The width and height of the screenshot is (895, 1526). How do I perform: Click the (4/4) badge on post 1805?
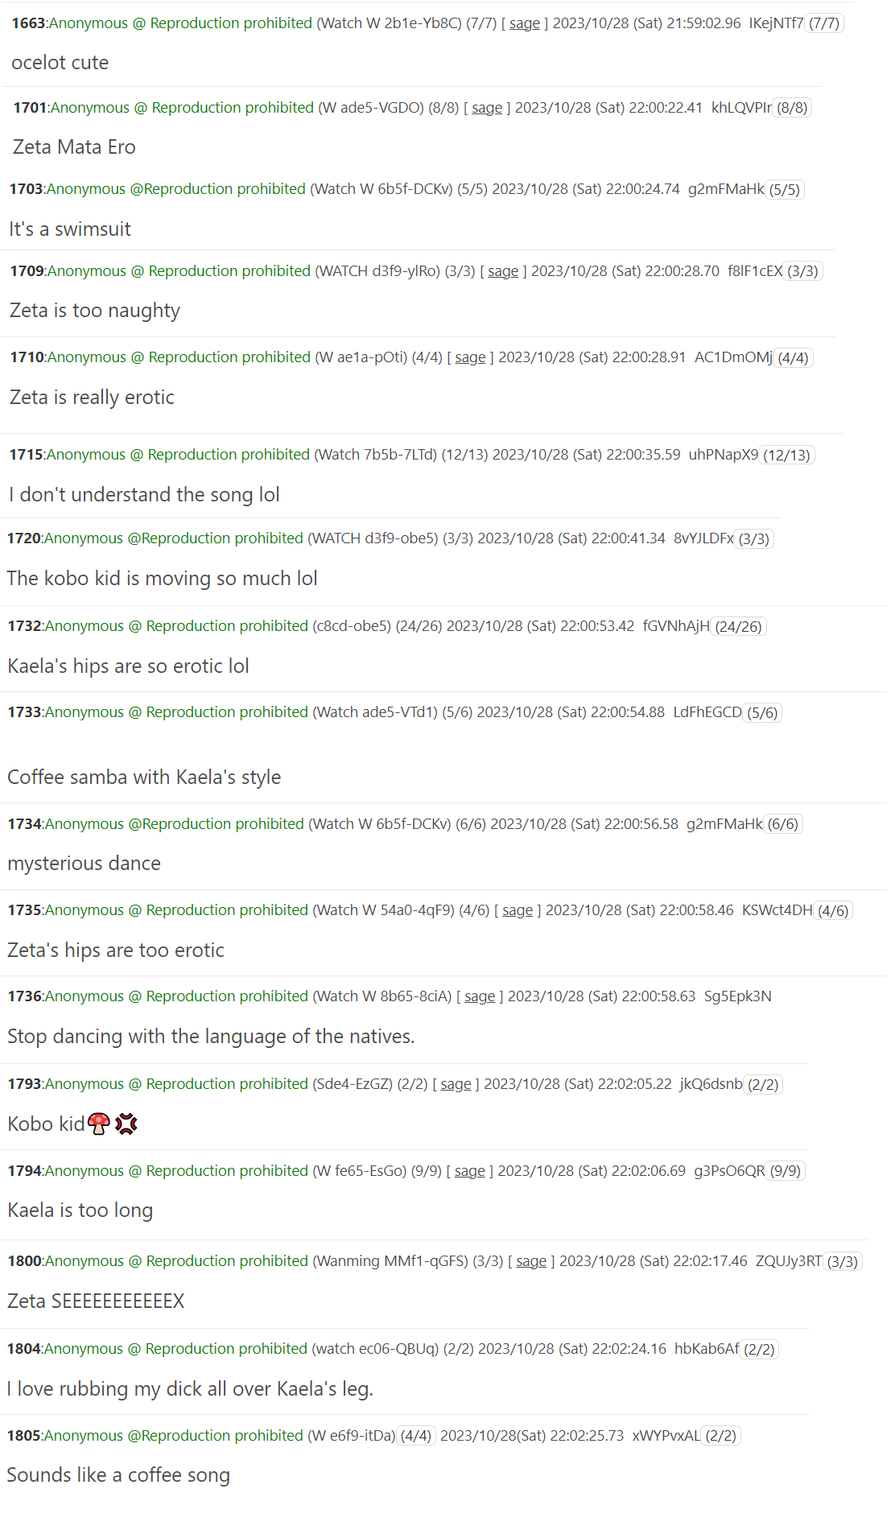pyautogui.click(x=416, y=1436)
